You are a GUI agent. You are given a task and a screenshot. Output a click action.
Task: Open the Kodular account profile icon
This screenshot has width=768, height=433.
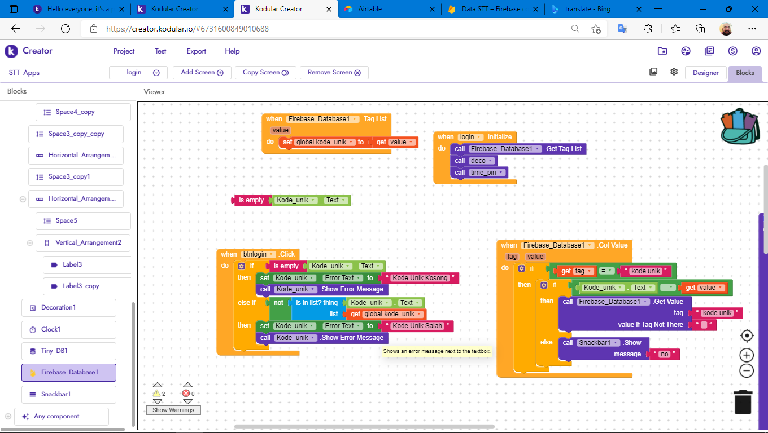tap(756, 51)
